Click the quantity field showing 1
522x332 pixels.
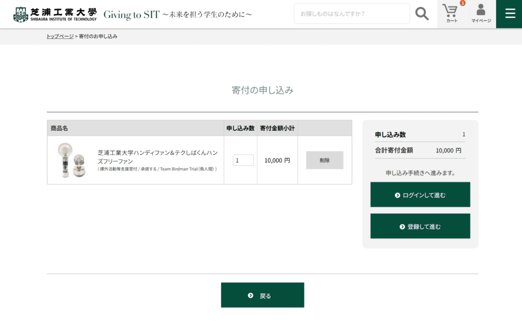[243, 160]
